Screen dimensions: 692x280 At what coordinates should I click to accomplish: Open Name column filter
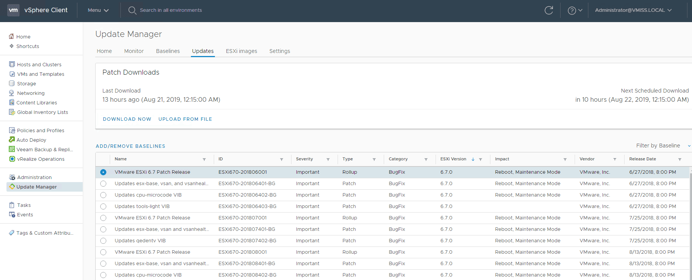point(204,159)
